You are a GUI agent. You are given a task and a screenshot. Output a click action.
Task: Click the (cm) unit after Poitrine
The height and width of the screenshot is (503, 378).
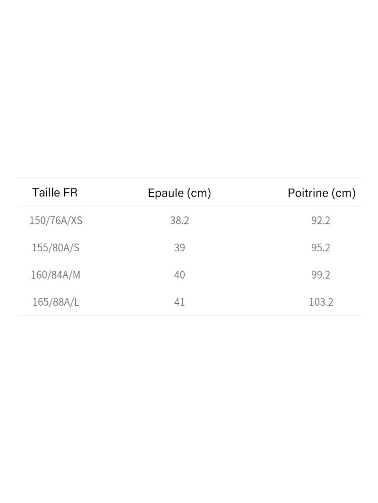344,193
